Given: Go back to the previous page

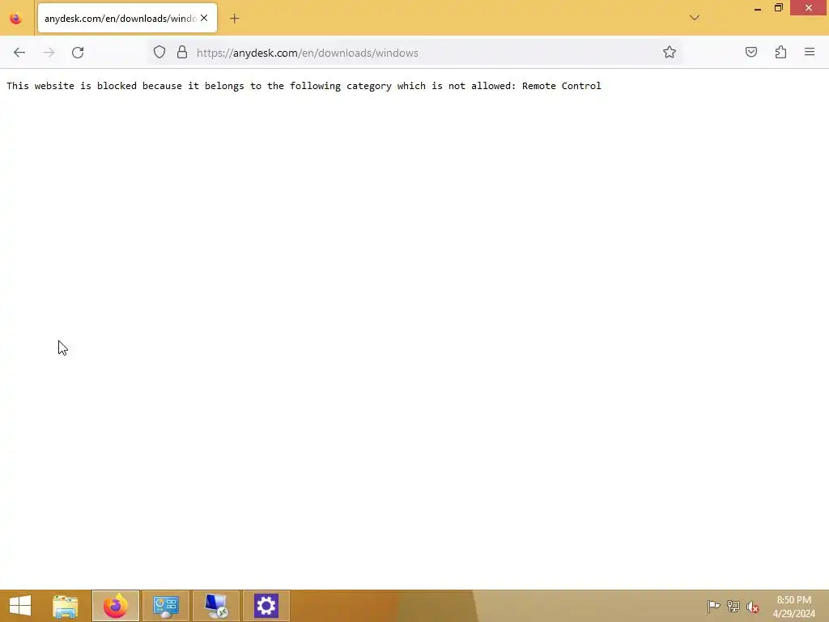Looking at the screenshot, I should click(x=19, y=53).
